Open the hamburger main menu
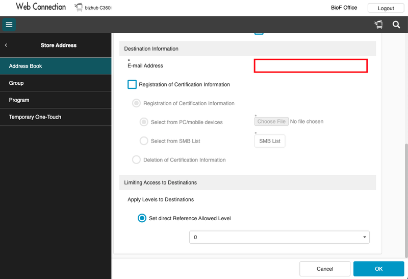Screen dimensions: 408x279 (9, 25)
